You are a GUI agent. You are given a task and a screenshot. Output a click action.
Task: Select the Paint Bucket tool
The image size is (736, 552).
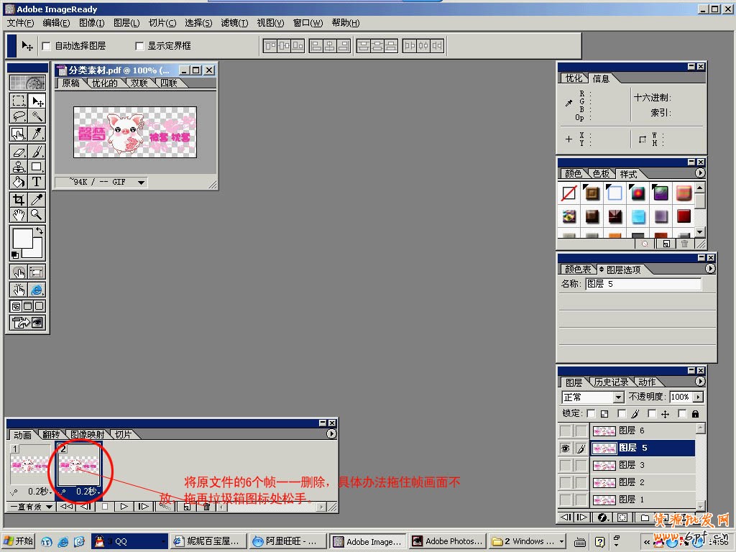point(19,182)
